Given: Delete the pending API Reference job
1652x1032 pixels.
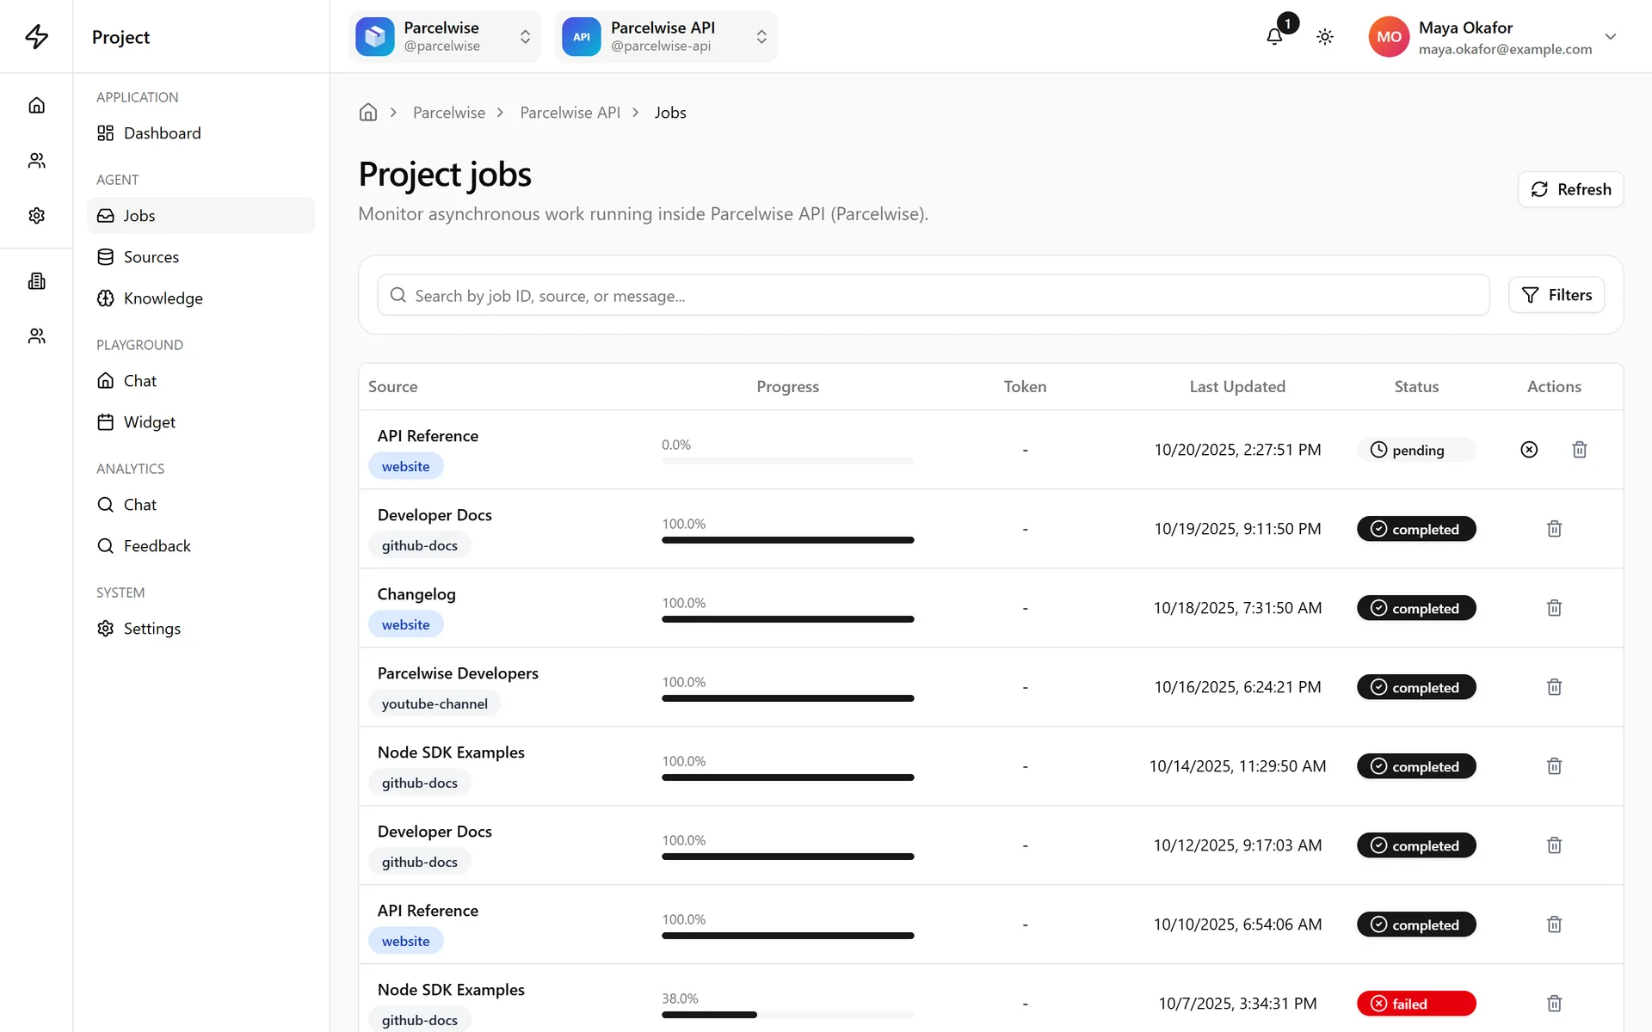Looking at the screenshot, I should [x=1580, y=449].
